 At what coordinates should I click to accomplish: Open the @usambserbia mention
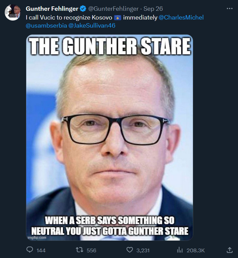pyautogui.click(x=46, y=26)
